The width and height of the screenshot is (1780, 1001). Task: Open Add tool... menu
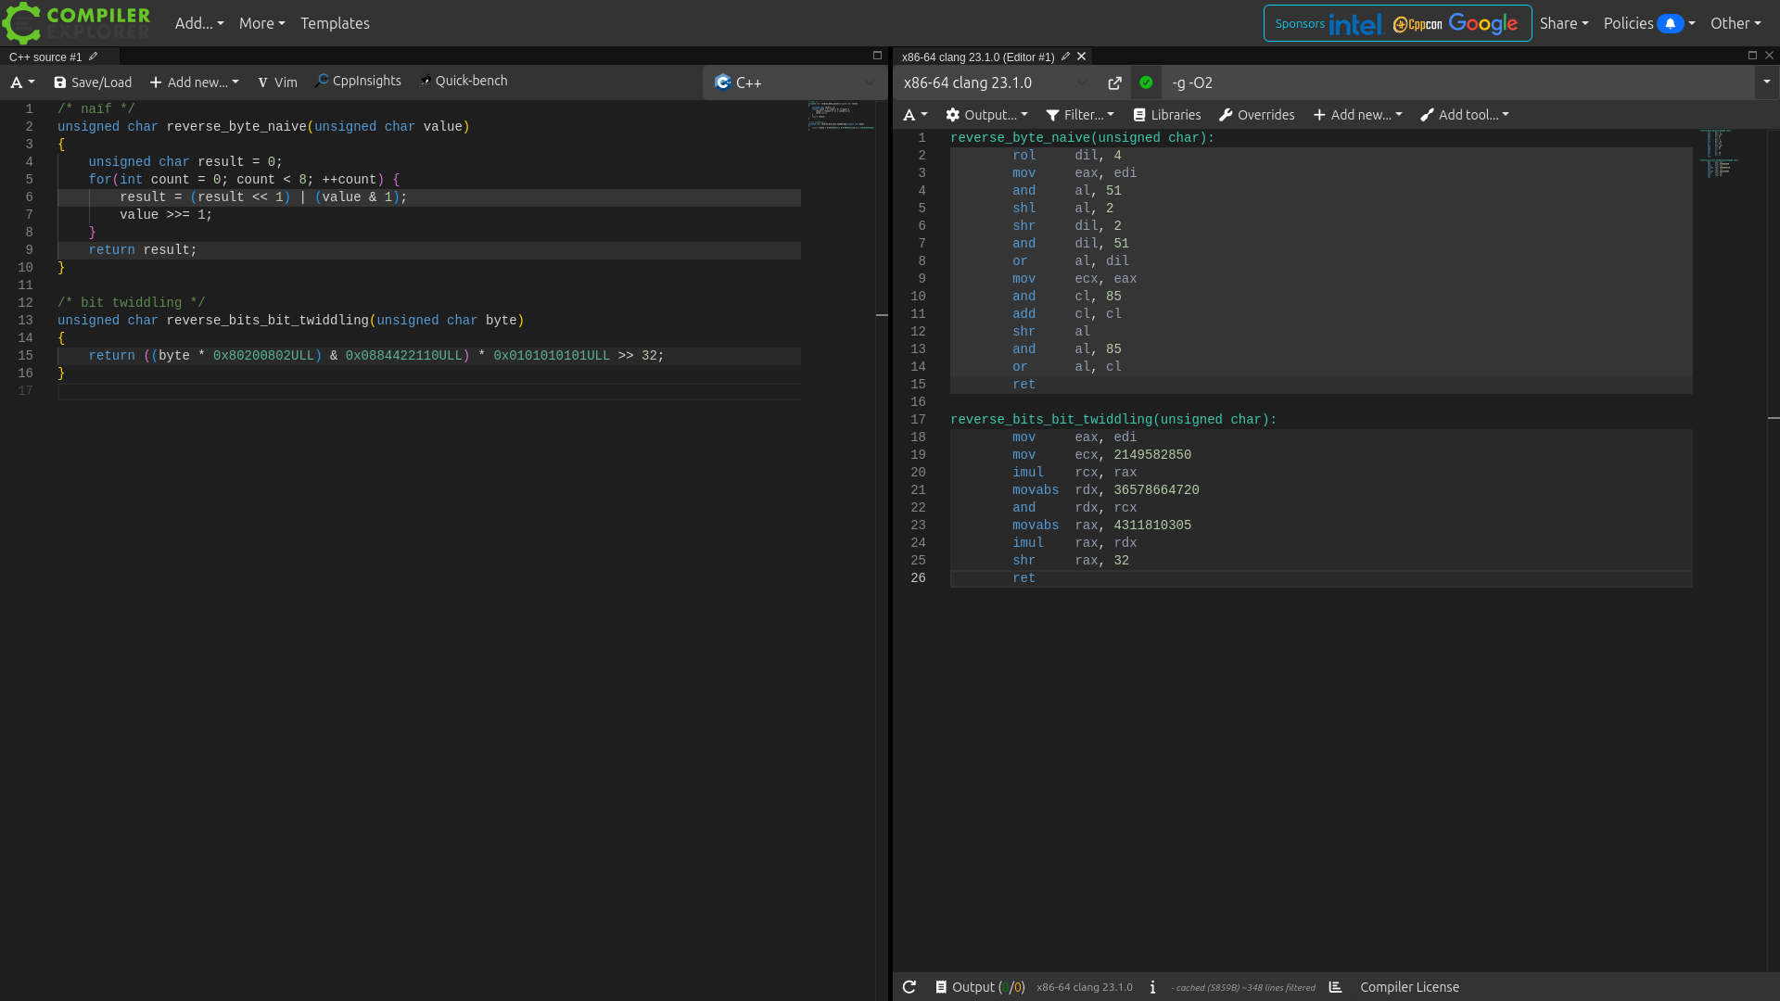pyautogui.click(x=1465, y=115)
